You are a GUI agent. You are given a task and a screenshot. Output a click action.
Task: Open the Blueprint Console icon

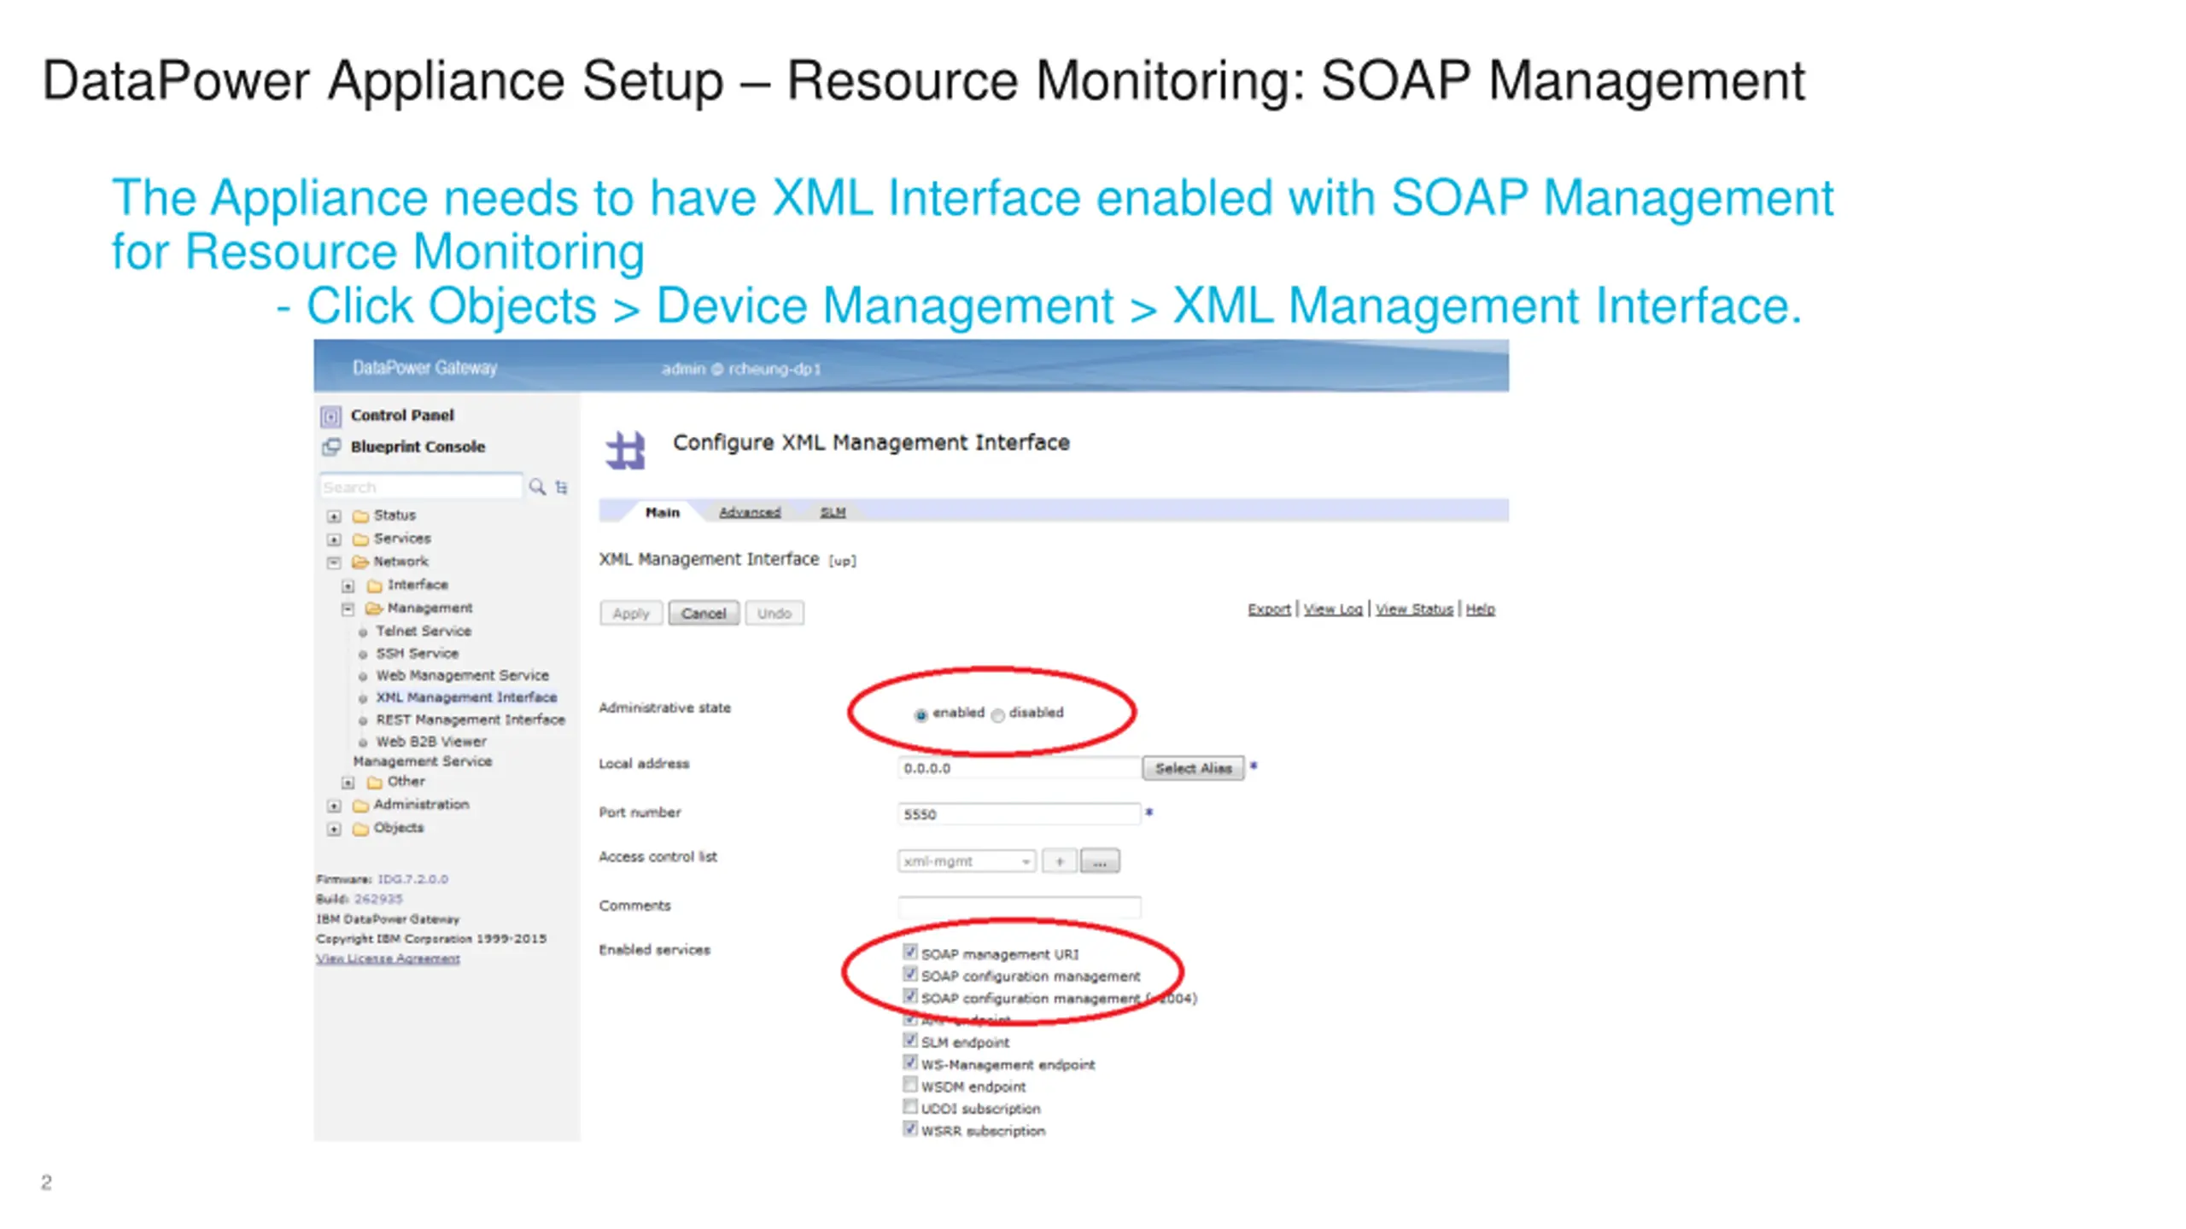point(330,447)
